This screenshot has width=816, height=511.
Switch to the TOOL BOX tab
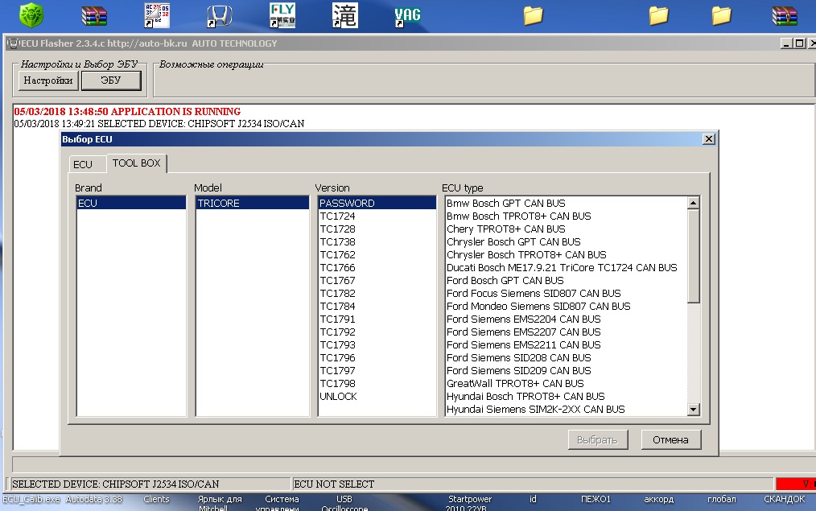pos(136,163)
